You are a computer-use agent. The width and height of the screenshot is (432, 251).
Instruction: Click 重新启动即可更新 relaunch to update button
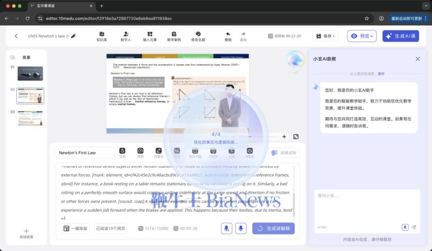tap(406, 18)
